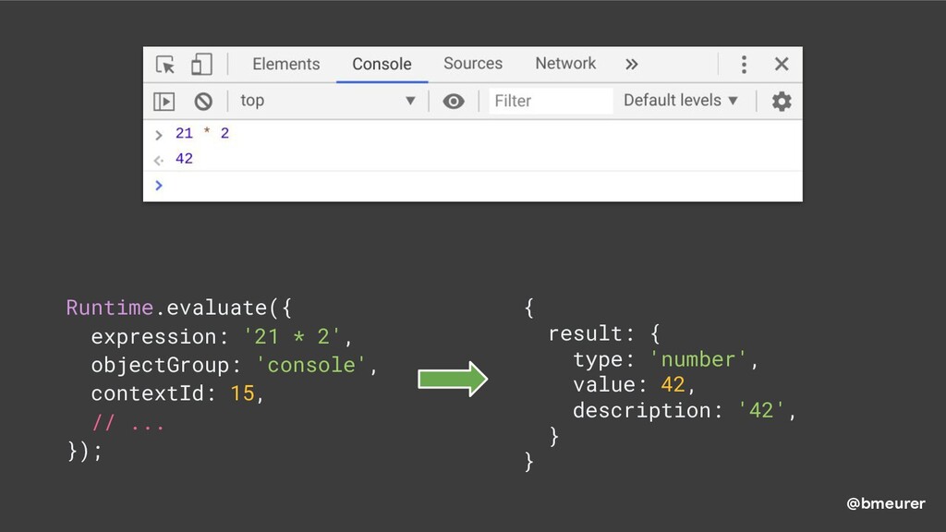Open DevTools three-dot customize menu
Viewport: 946px width, 532px height.
coord(744,64)
